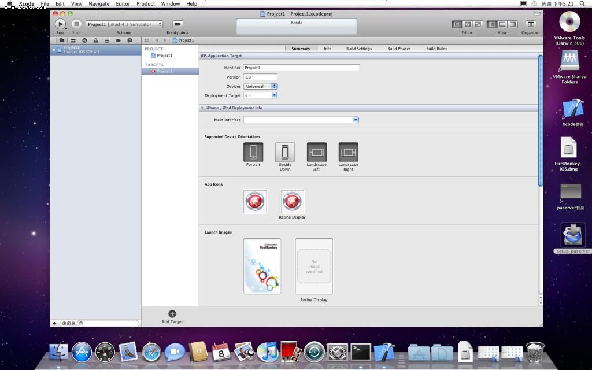Open the Devices Universal dropdown

[261, 87]
